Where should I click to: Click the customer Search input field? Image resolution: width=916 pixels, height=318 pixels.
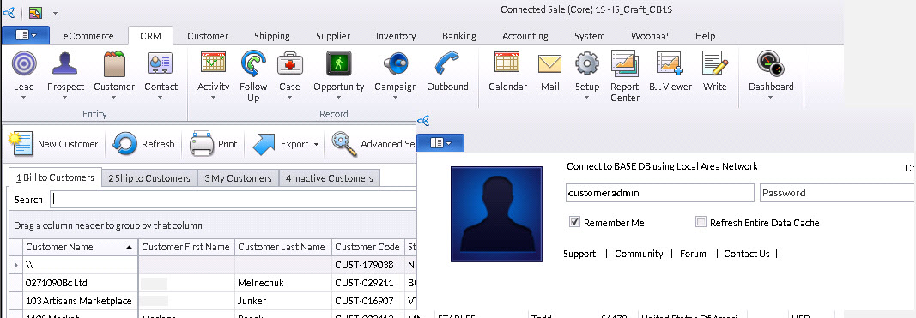click(234, 199)
